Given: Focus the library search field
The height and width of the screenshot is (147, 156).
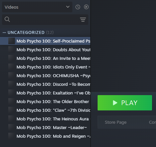Looking at the screenshot, I should pyautogui.click(x=45, y=20).
